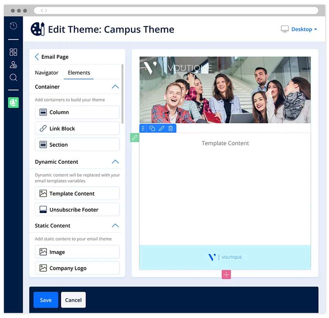Go back using Email Page chevron
329x318 pixels.
click(37, 57)
